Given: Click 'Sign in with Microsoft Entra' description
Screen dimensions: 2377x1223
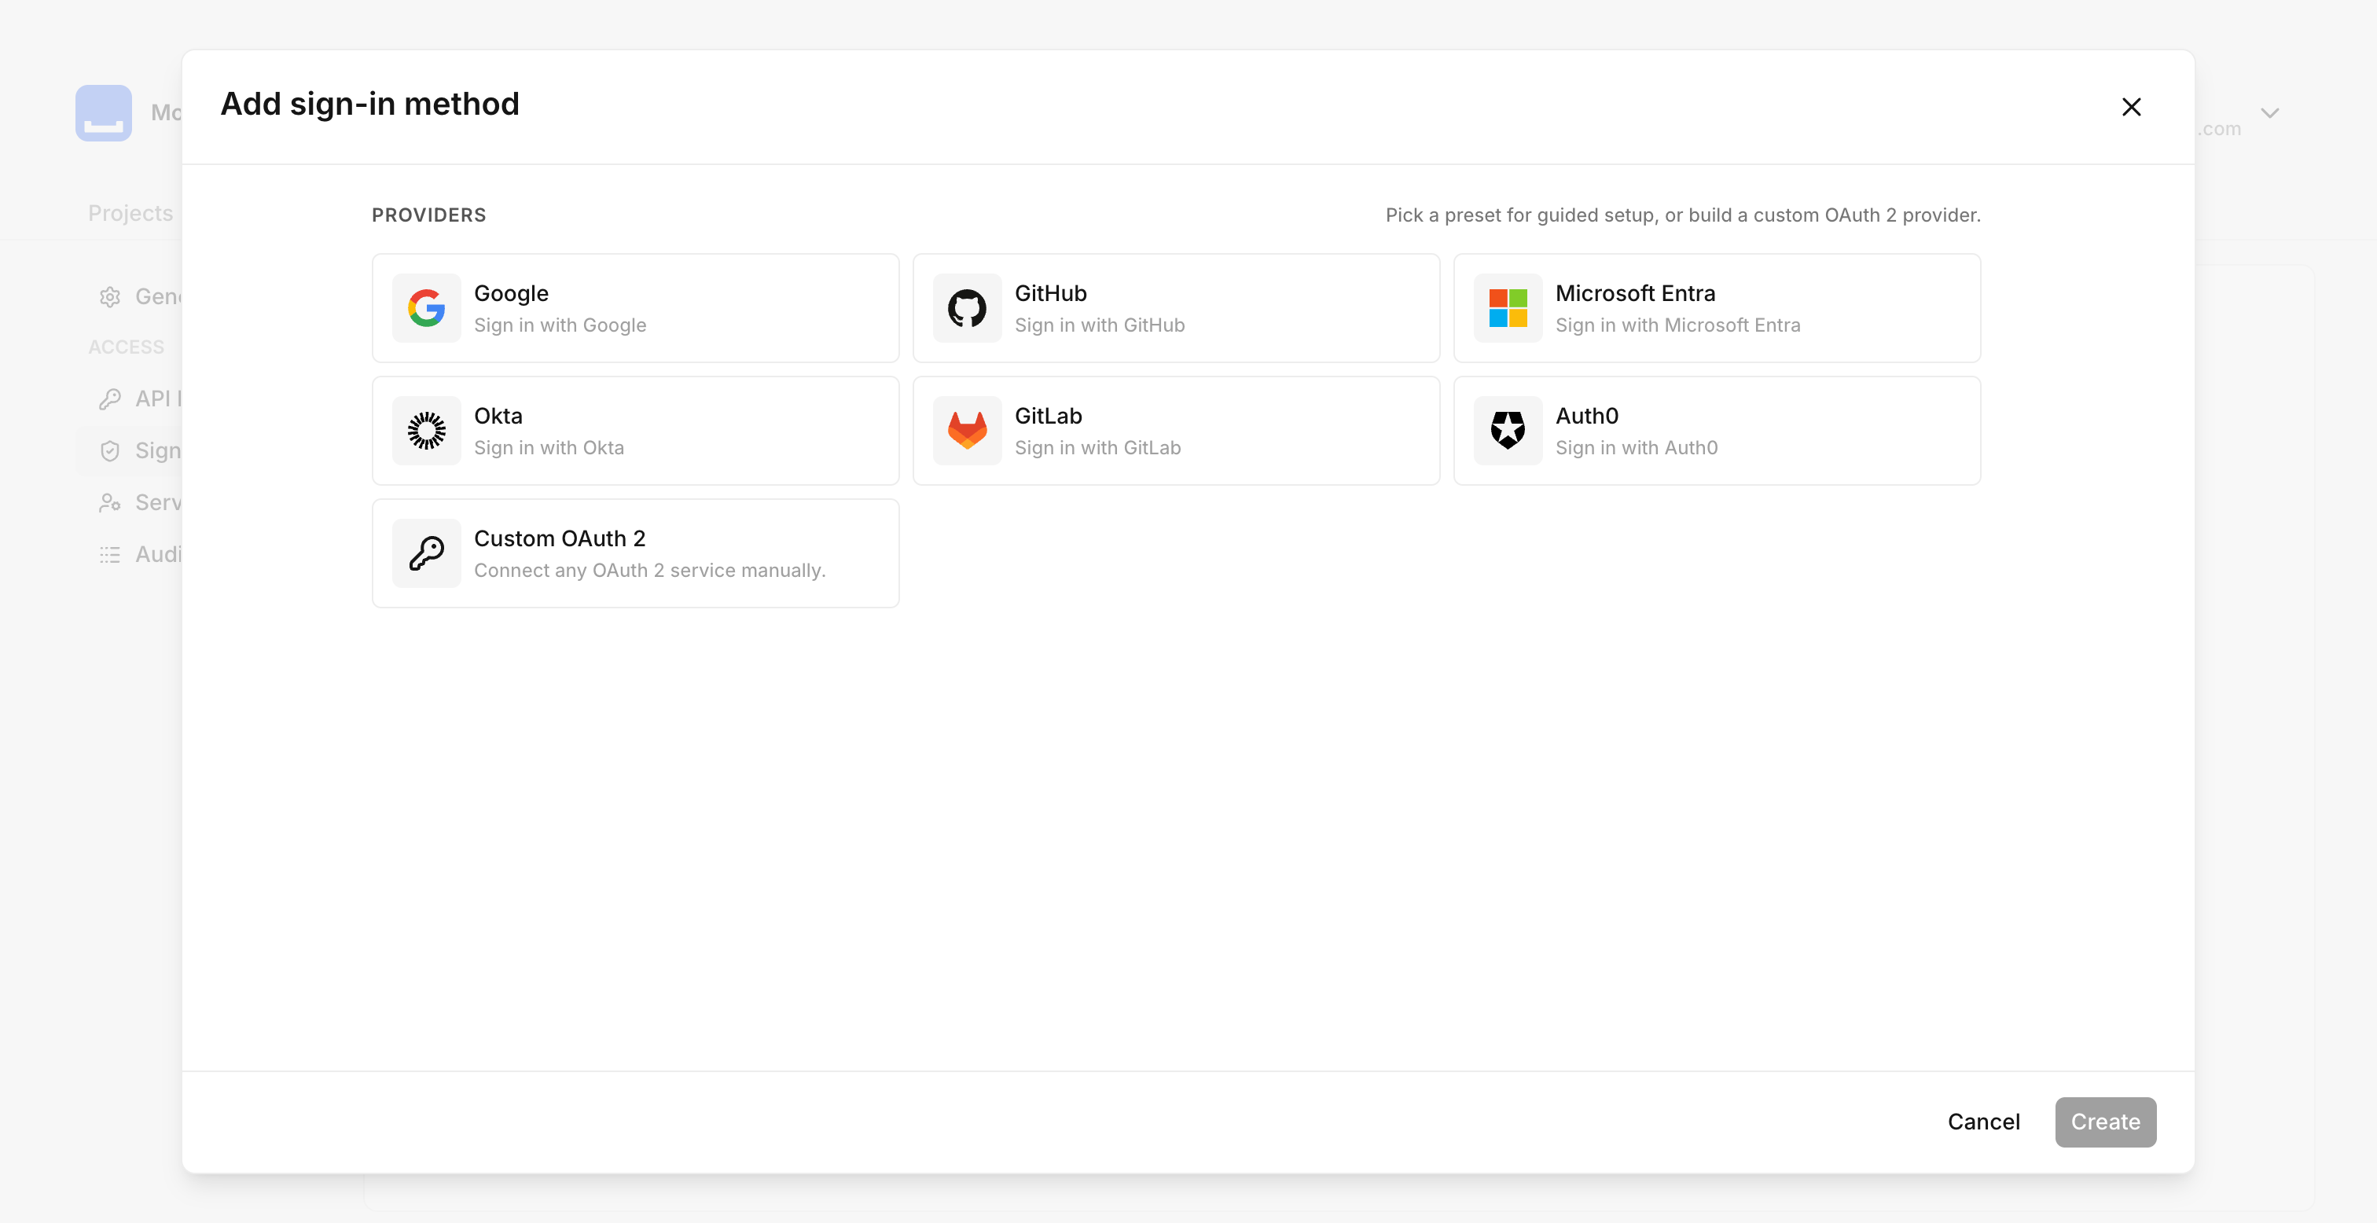Looking at the screenshot, I should [1678, 325].
